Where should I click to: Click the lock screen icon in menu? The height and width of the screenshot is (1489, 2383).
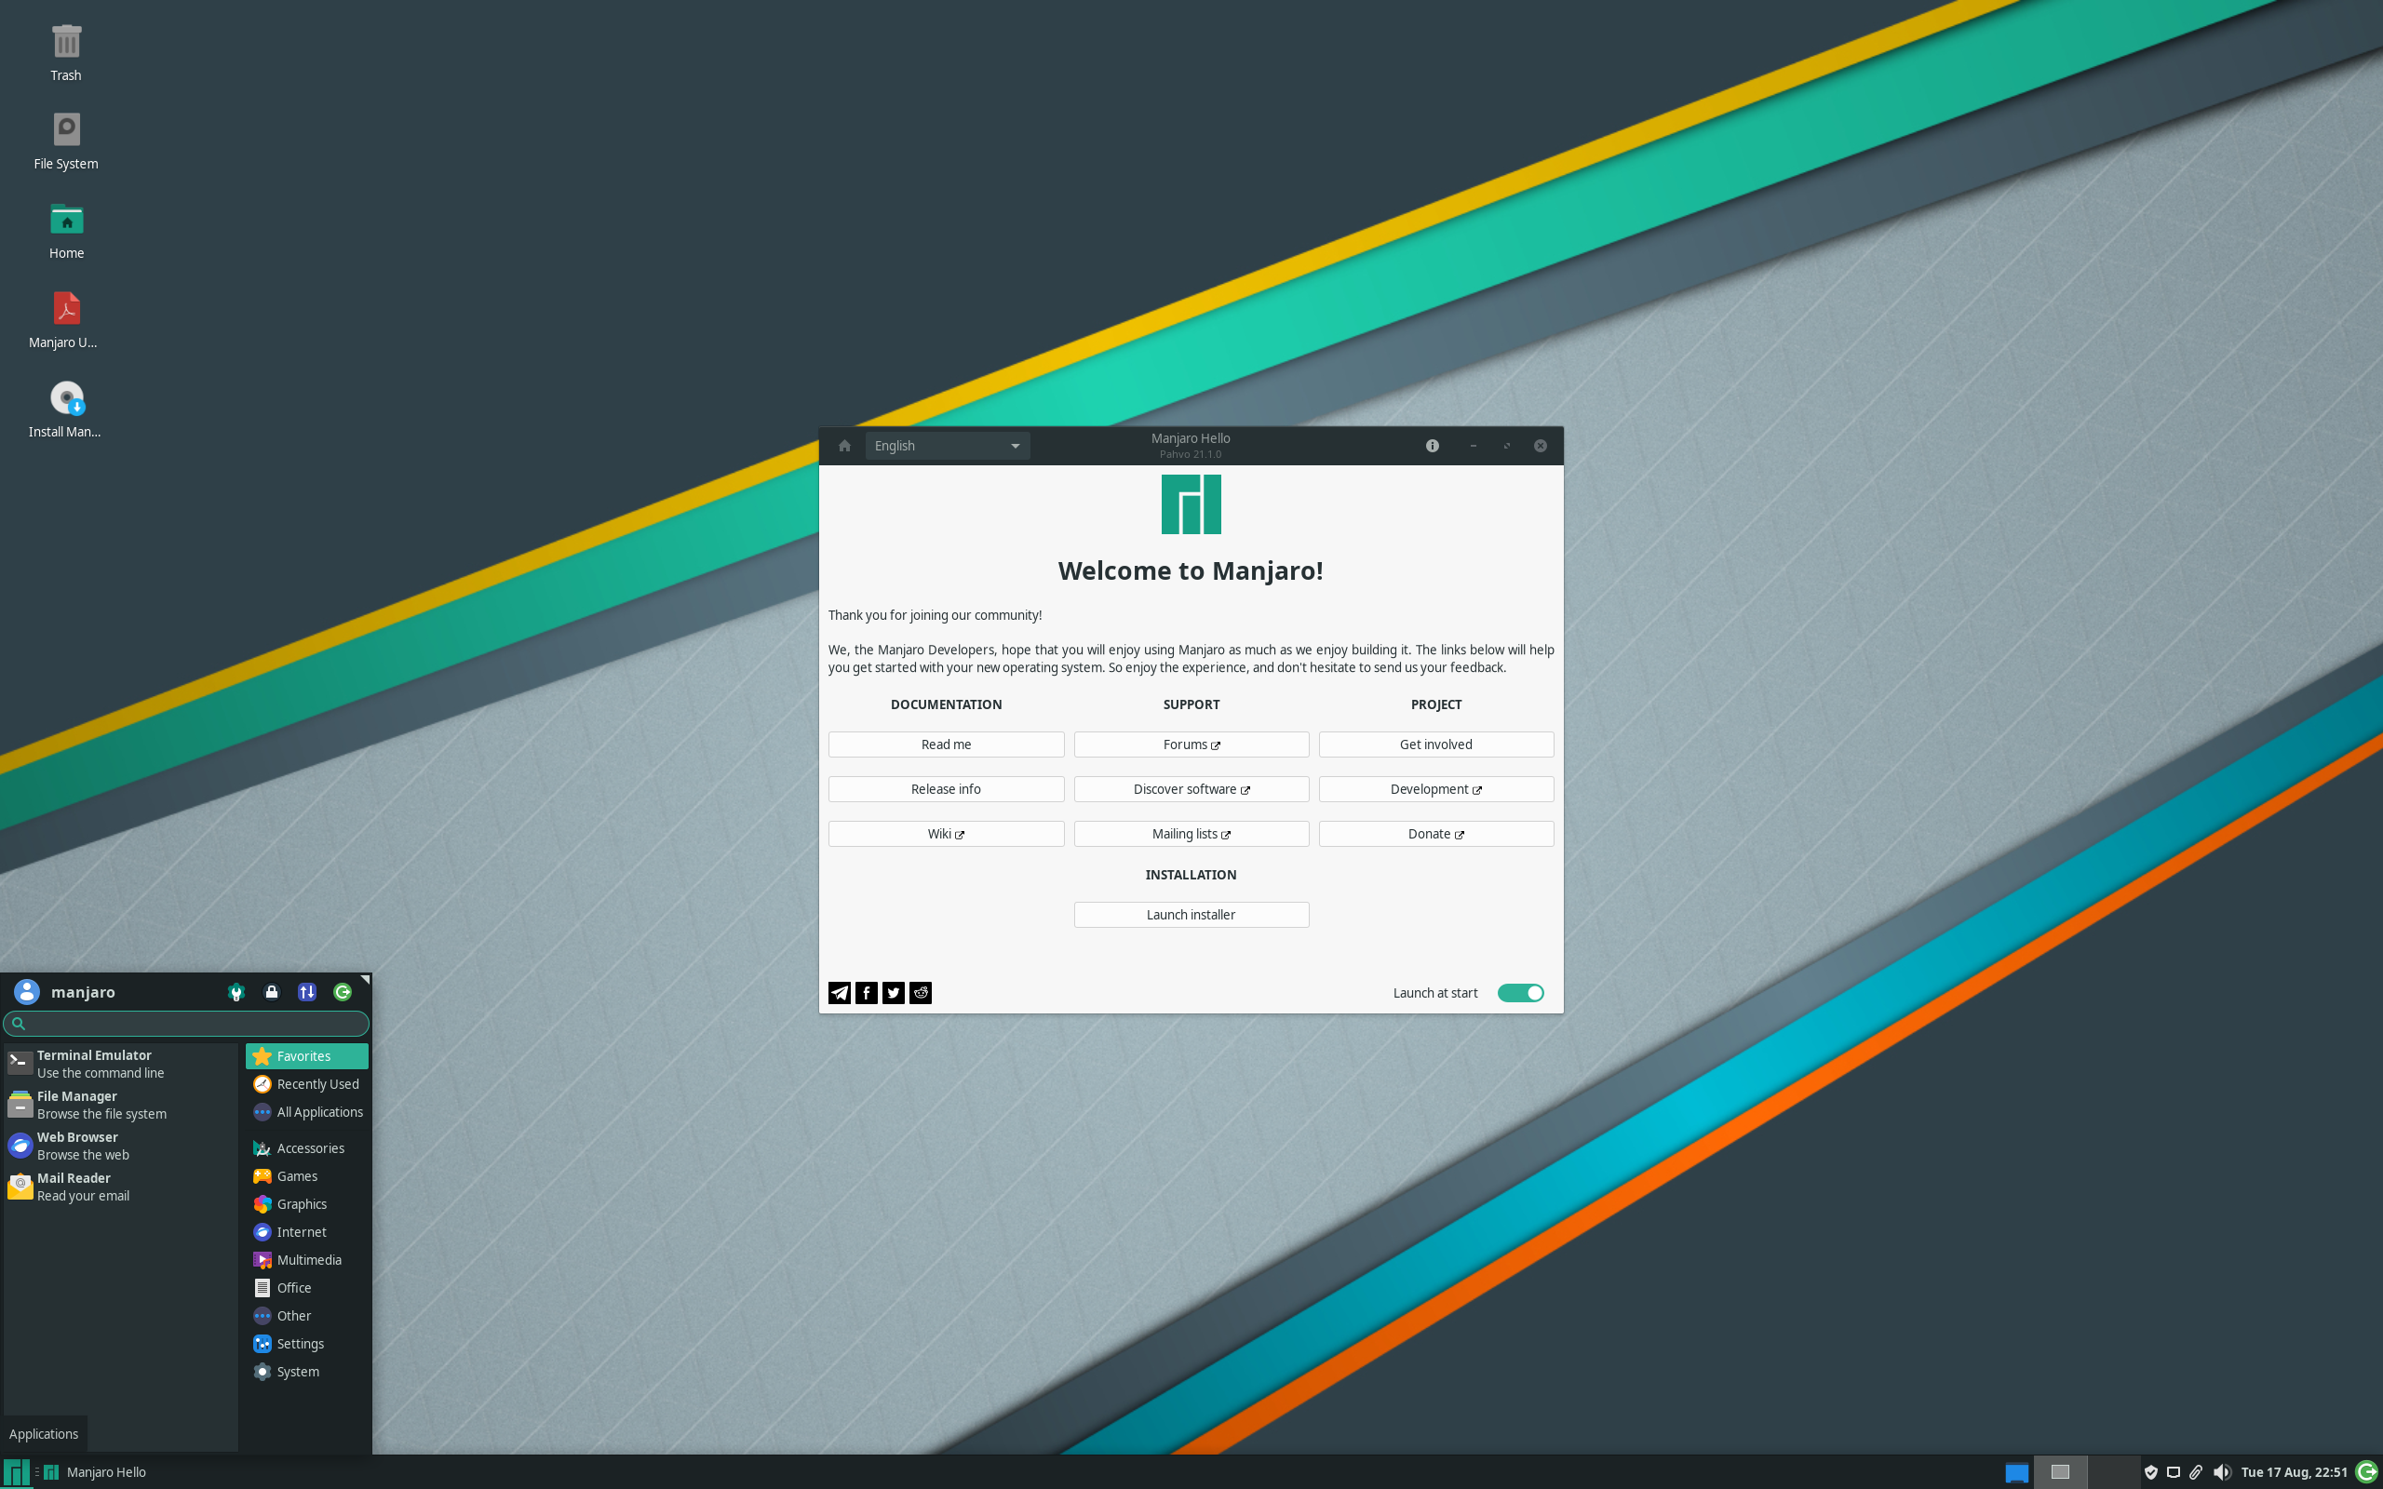tap(272, 992)
